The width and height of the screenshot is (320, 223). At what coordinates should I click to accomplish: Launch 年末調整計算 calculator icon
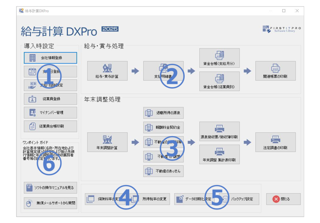[x=107, y=140]
